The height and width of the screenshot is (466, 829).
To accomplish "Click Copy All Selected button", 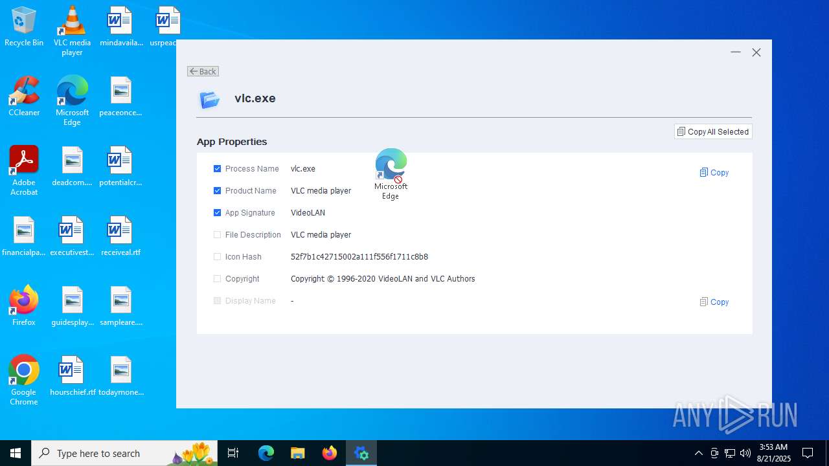I will coord(713,132).
